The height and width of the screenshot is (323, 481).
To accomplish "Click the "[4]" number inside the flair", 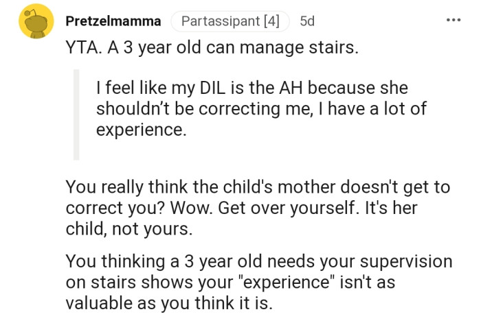I will click(270, 21).
